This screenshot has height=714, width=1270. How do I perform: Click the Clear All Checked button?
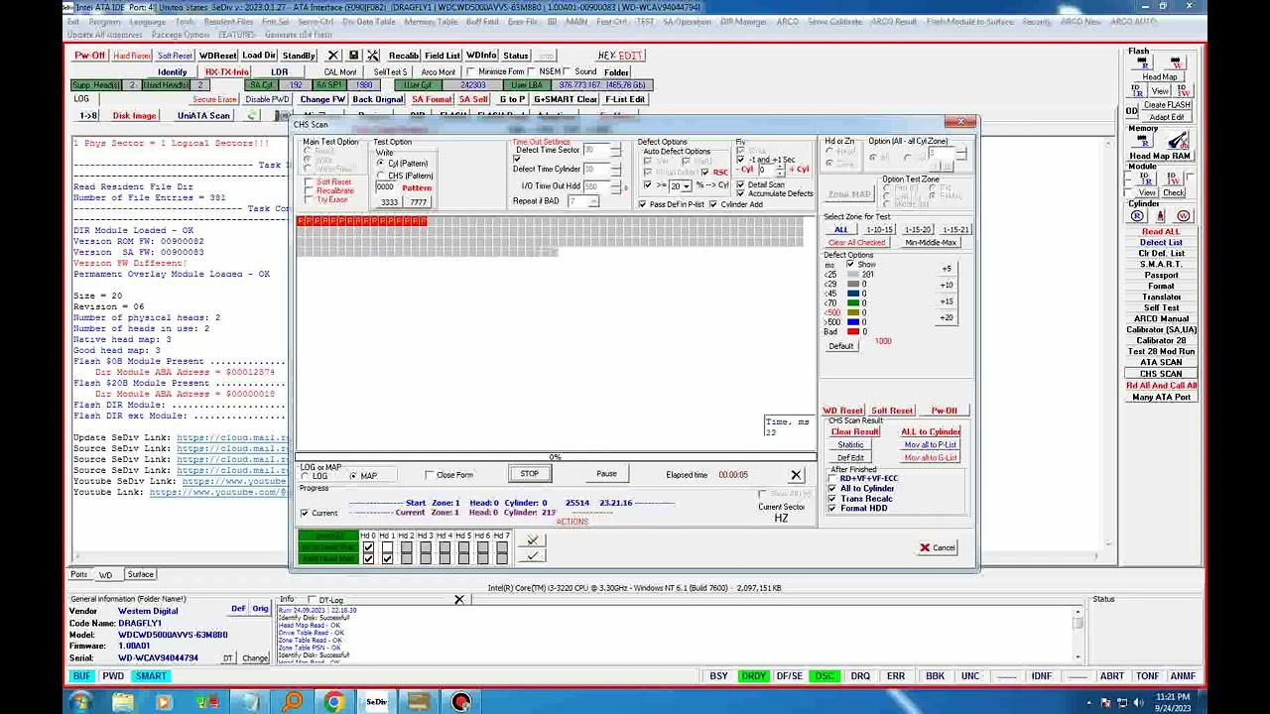(x=856, y=243)
